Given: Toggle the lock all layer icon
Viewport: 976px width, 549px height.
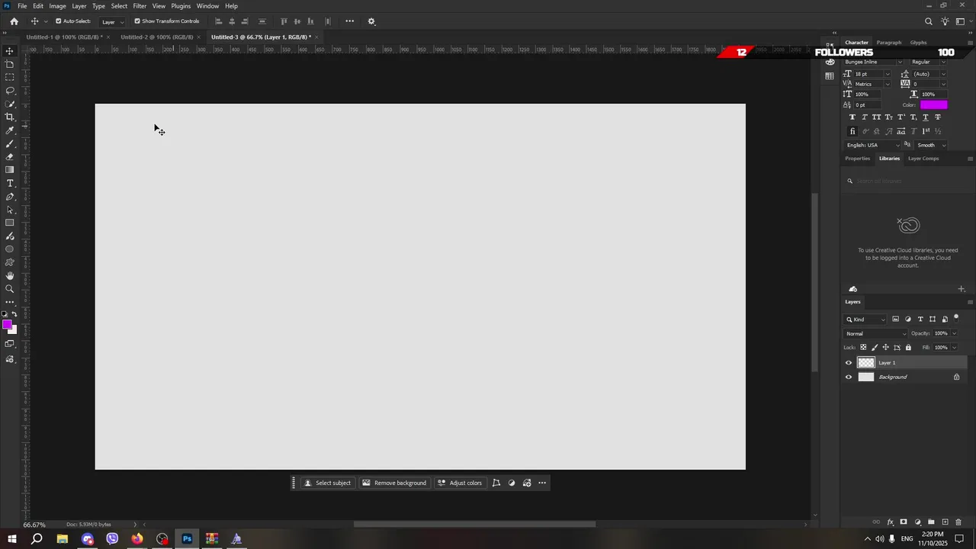Looking at the screenshot, I should tap(908, 348).
